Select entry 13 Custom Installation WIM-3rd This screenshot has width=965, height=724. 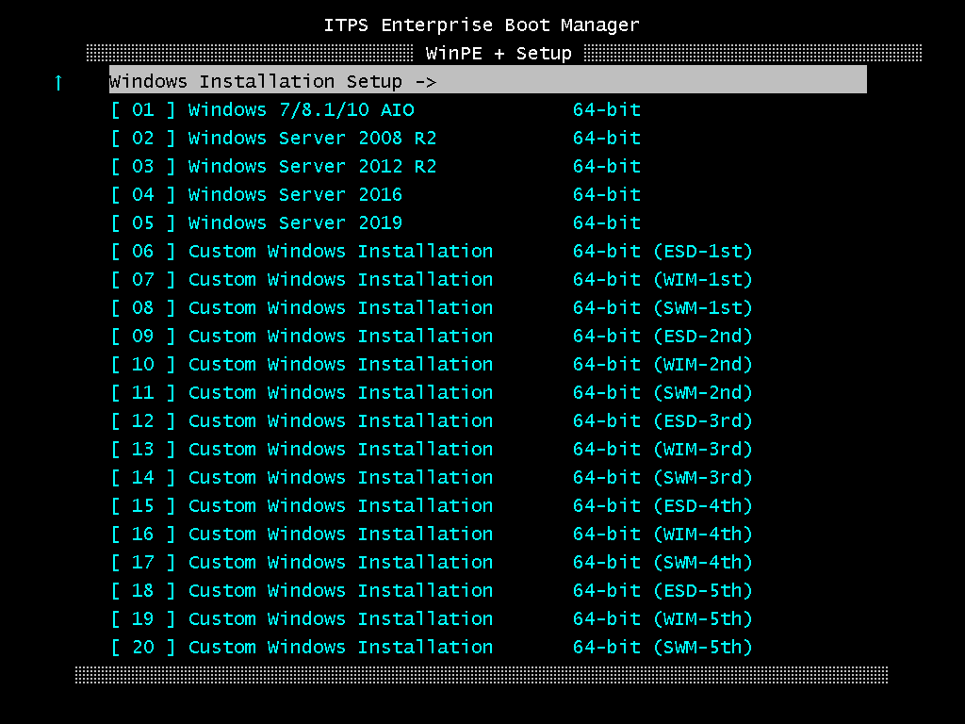point(432,450)
